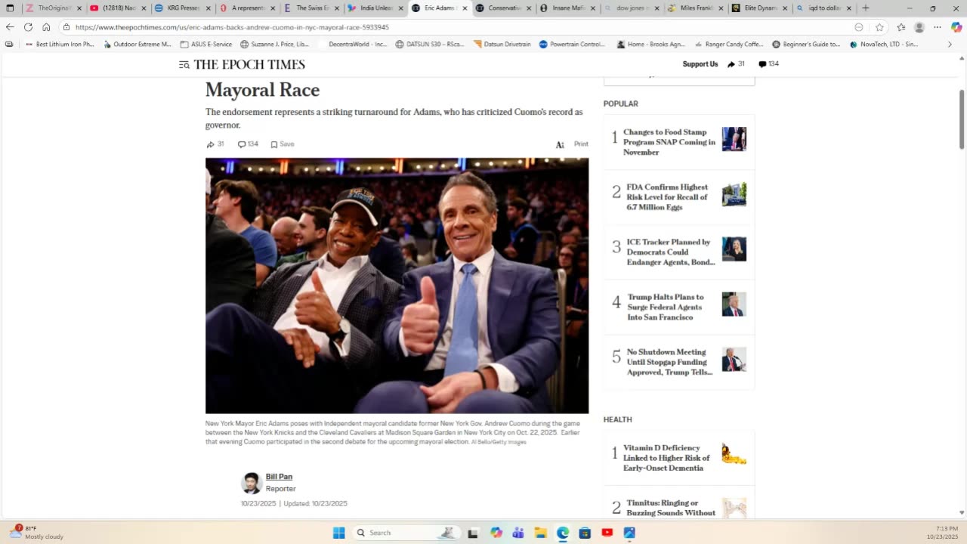Close the Eric Adams tab
Screen dimensions: 967x544
465,8
